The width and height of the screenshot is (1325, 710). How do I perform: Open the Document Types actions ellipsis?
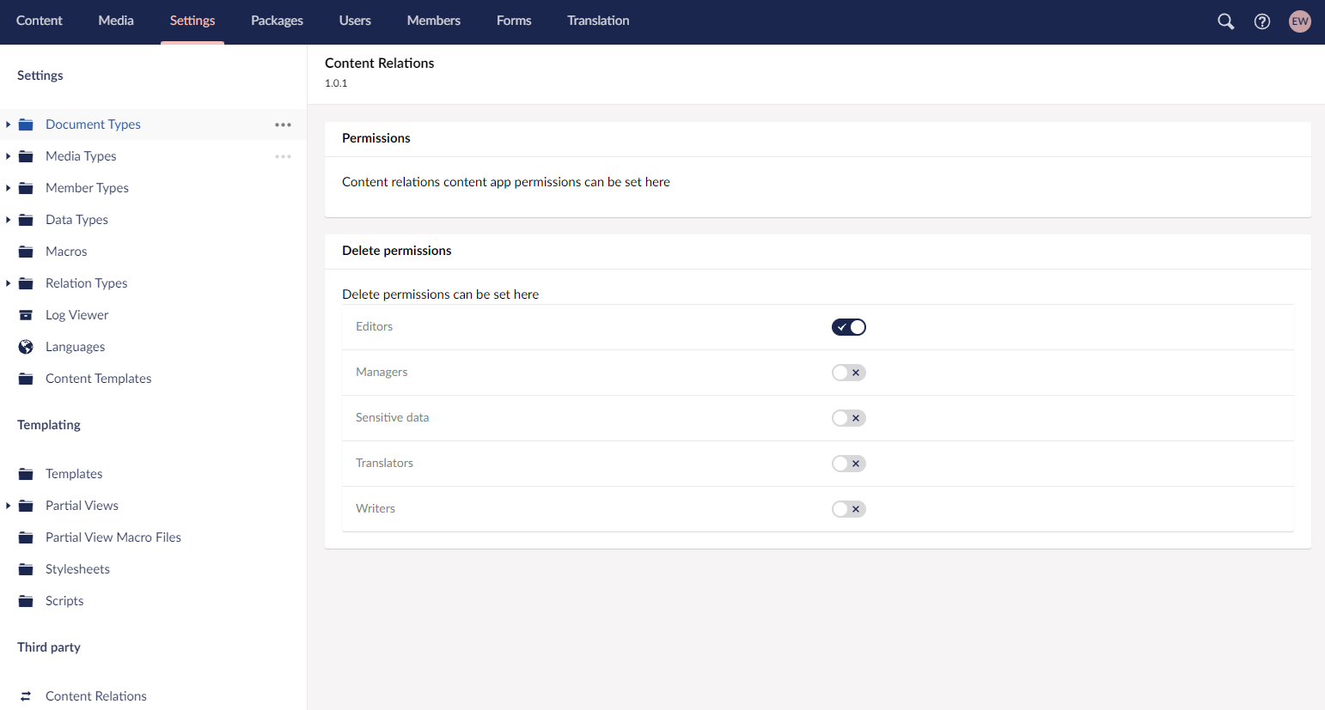click(283, 124)
